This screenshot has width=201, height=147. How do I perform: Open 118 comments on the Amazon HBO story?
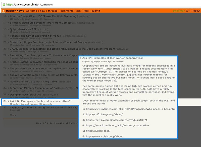48,19
